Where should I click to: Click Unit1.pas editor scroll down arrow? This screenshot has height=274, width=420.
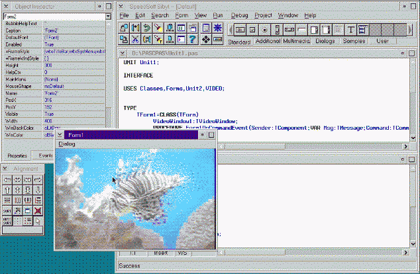point(413,138)
